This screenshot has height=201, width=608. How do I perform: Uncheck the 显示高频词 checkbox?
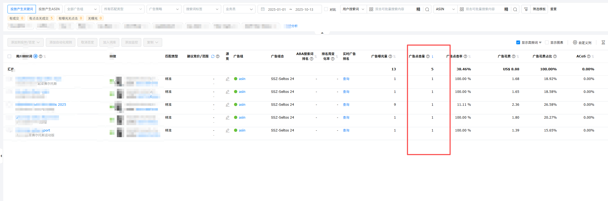(x=518, y=42)
